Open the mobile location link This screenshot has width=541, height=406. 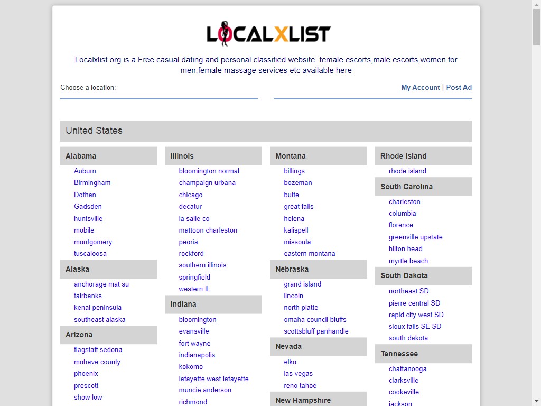(84, 230)
